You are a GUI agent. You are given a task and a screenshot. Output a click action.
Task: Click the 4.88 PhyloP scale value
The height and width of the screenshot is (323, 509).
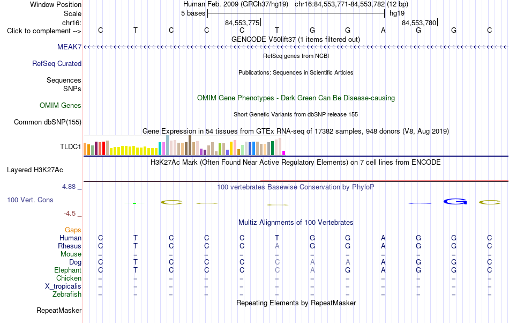coord(69,187)
